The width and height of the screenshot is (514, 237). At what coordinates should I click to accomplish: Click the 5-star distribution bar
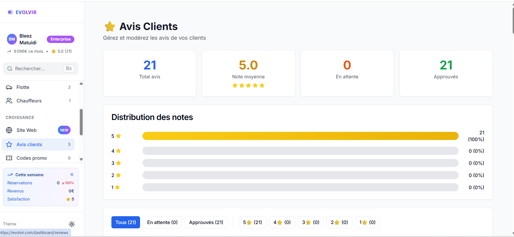300,136
